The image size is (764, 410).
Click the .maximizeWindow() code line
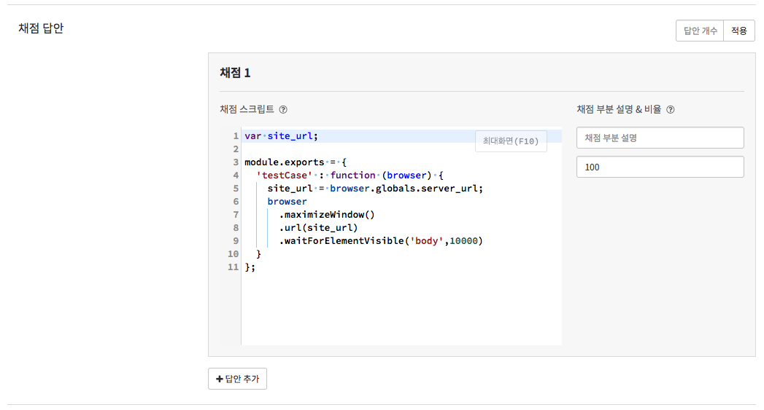326,215
